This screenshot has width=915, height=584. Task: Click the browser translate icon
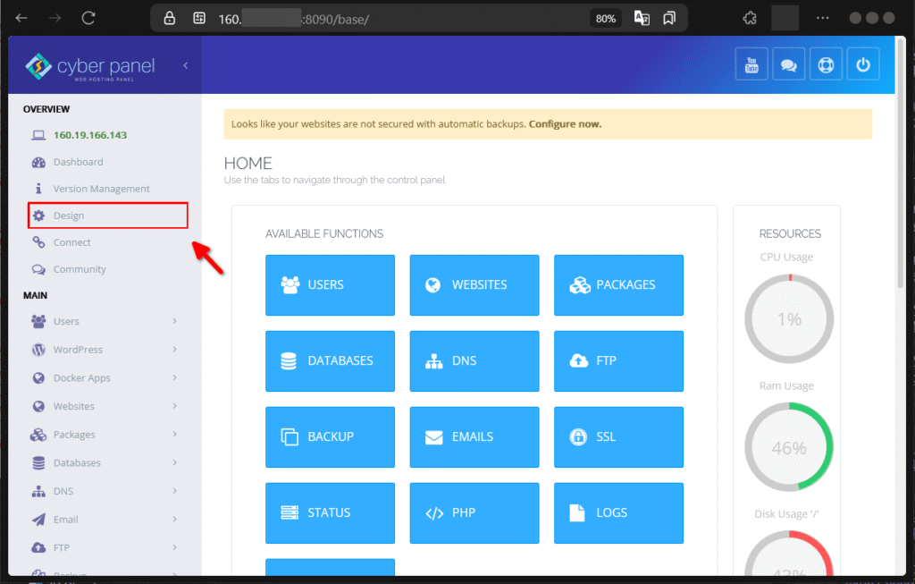[642, 17]
